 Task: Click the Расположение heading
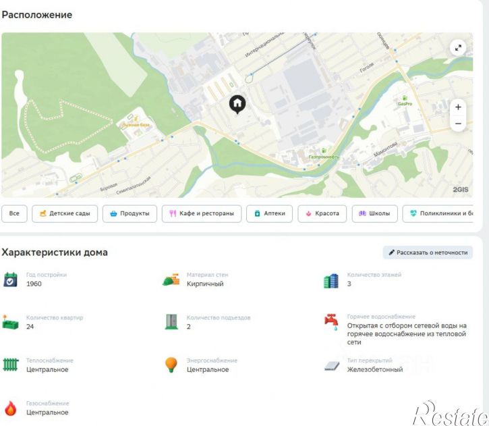click(37, 15)
